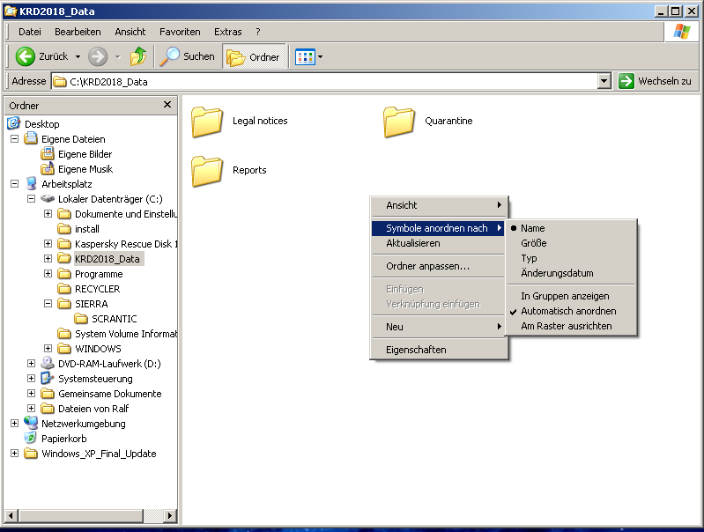Select the Legal notices folder icon
The image size is (704, 532).
click(207, 122)
